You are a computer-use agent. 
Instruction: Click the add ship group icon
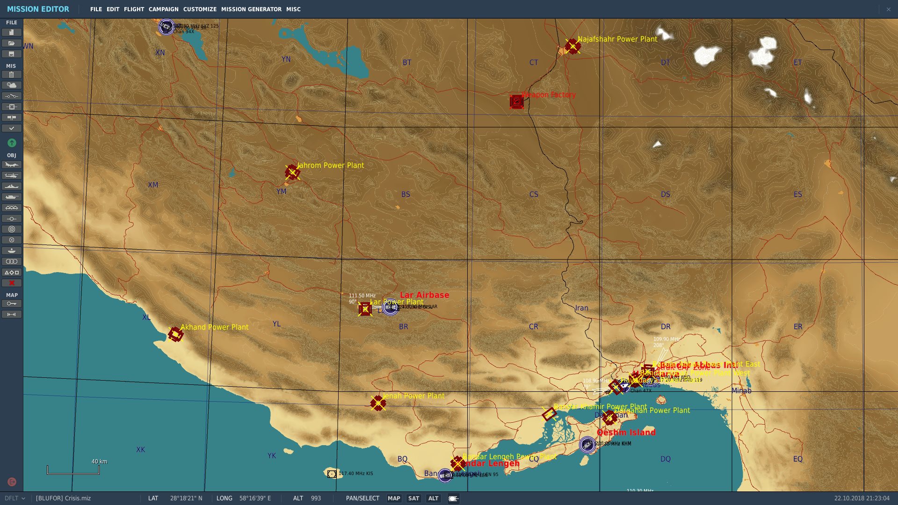click(x=12, y=186)
